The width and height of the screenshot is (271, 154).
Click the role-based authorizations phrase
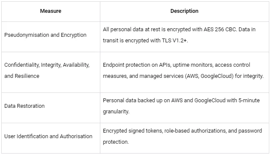[x=195, y=131]
